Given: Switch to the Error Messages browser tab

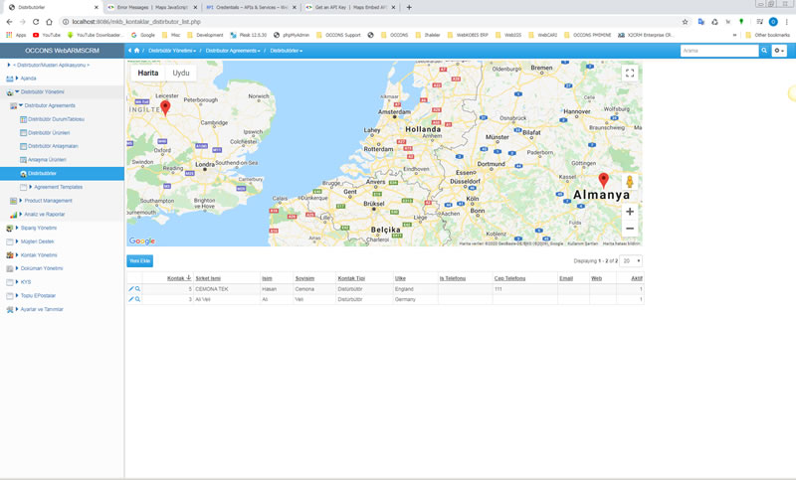Looking at the screenshot, I should point(152,7).
